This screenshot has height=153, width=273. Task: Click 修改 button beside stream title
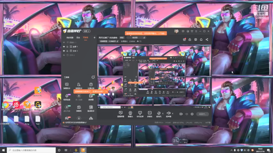click(122, 37)
